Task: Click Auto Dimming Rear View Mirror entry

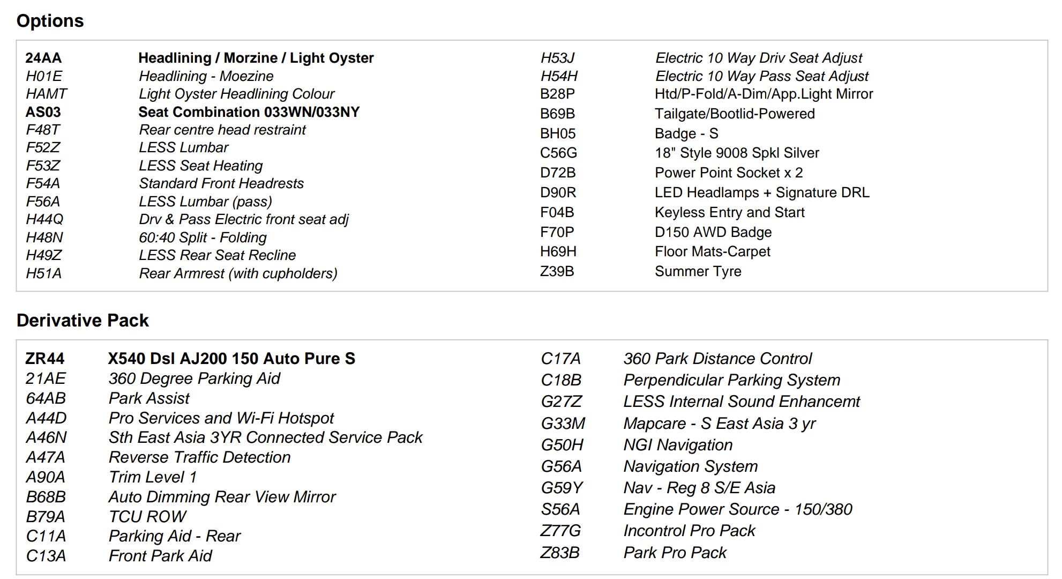Action: pos(222,497)
